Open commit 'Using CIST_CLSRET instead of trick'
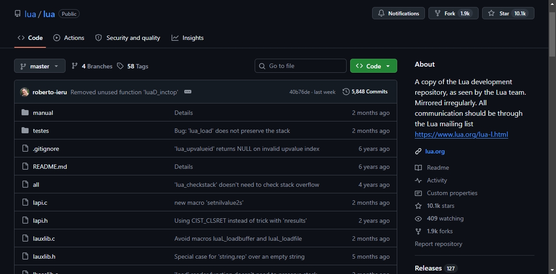 click(x=241, y=221)
